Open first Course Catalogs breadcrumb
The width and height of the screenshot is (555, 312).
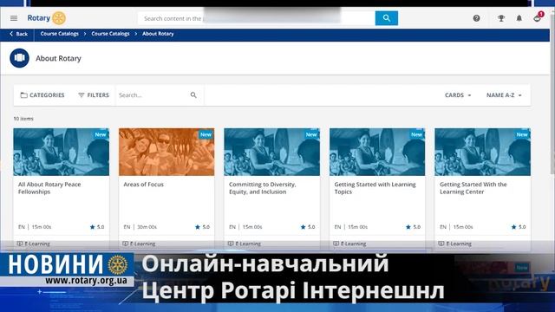60,34
